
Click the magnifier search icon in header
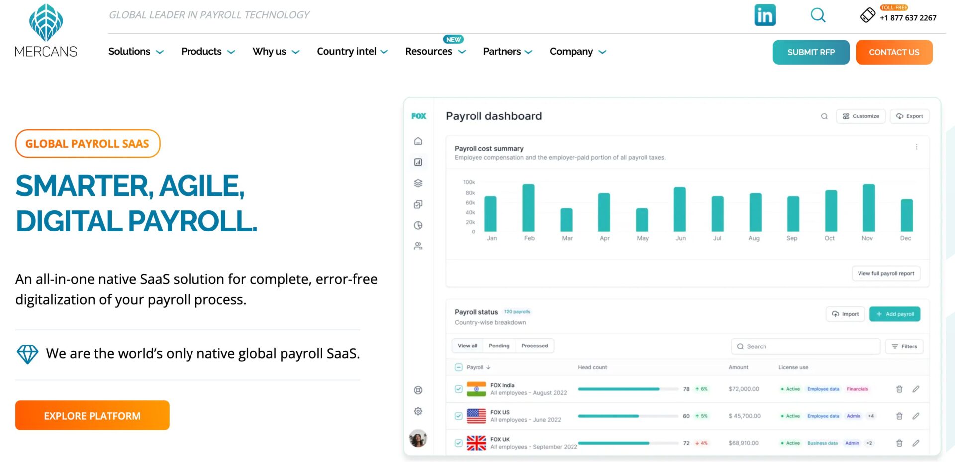818,15
